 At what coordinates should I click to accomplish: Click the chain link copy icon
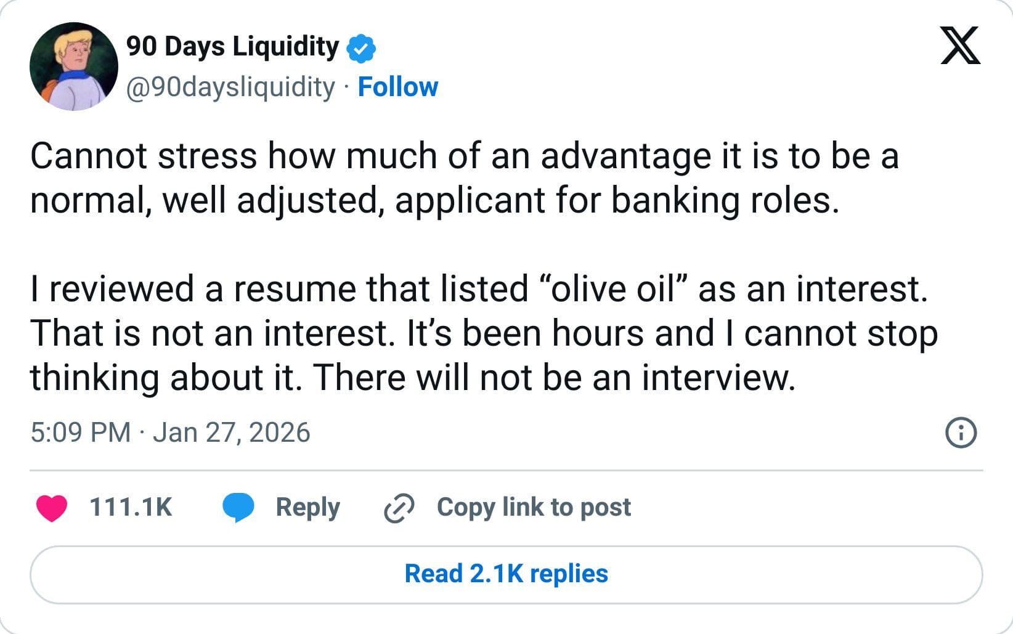399,508
